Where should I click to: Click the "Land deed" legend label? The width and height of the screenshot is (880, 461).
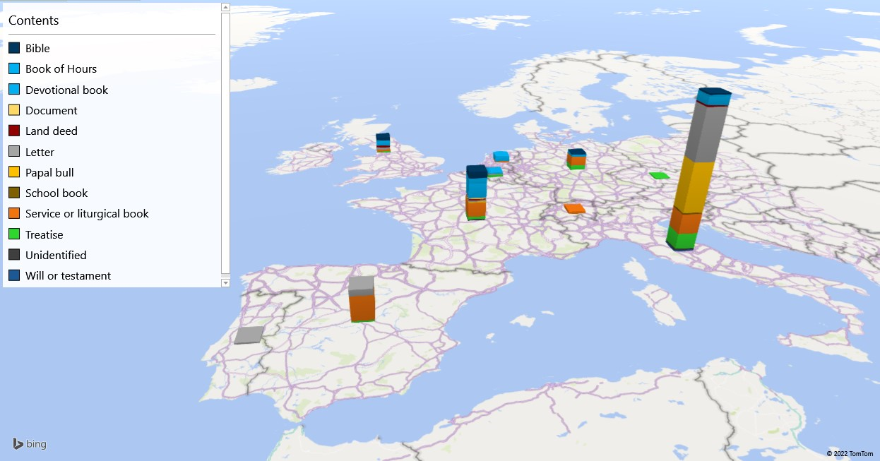52,131
